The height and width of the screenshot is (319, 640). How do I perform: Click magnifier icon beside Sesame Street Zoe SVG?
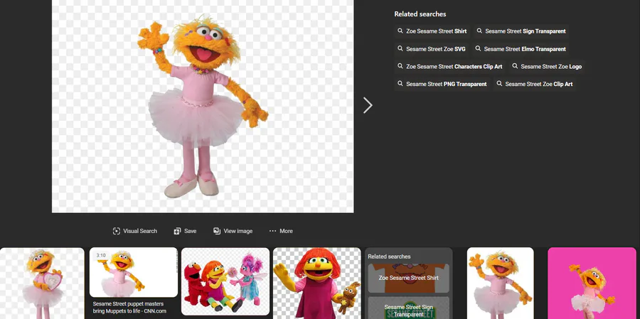click(x=400, y=48)
